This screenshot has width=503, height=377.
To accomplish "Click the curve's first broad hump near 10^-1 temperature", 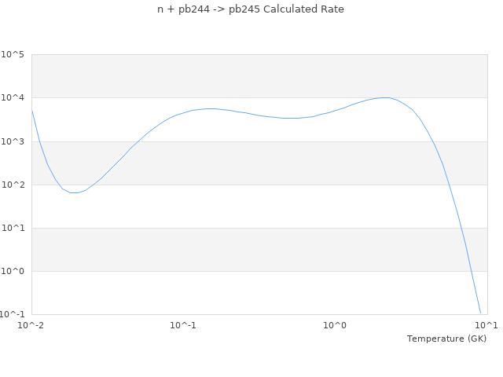I will (210, 108).
